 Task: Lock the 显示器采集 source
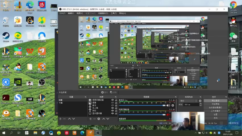point(116,113)
